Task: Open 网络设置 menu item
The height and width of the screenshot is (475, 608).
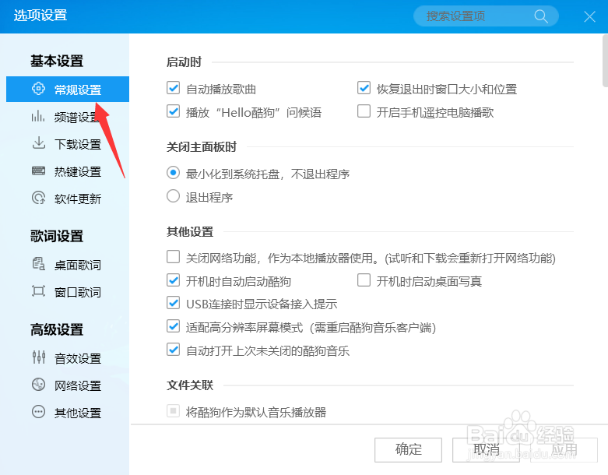Action: (68, 385)
